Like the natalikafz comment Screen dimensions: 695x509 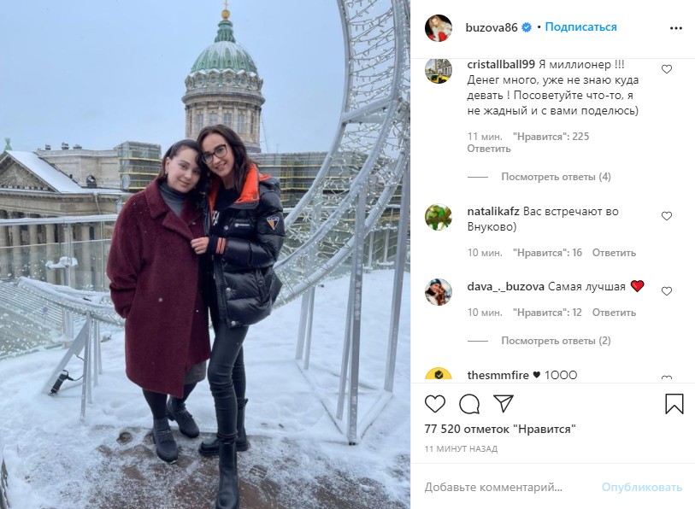coord(667,216)
